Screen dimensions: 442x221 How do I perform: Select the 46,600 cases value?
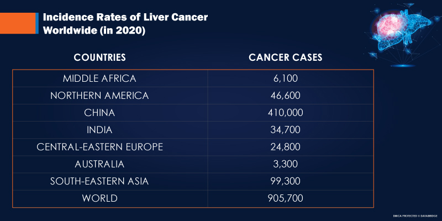pos(285,96)
